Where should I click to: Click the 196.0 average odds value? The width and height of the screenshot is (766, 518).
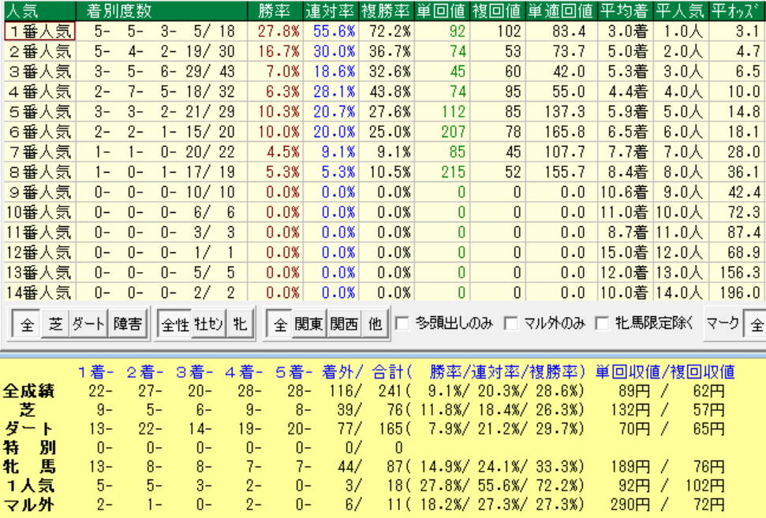click(x=740, y=292)
